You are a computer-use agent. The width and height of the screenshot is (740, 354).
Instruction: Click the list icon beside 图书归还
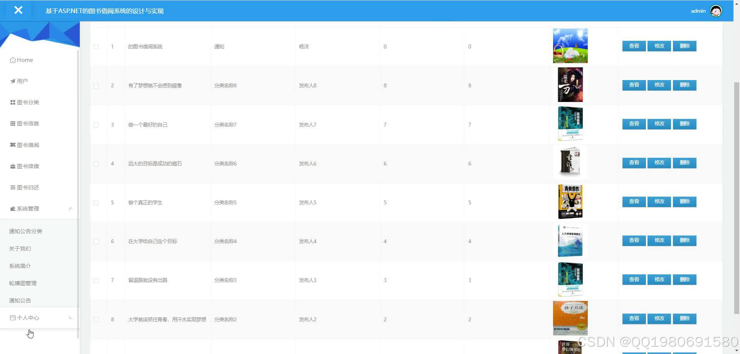coord(13,187)
